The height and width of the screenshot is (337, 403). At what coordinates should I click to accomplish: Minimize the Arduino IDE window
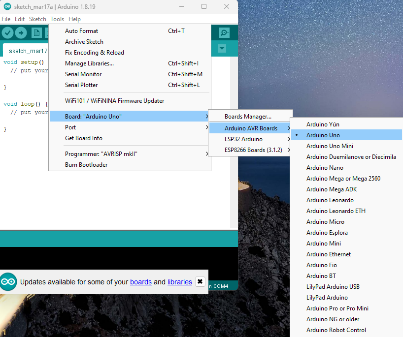click(x=182, y=6)
